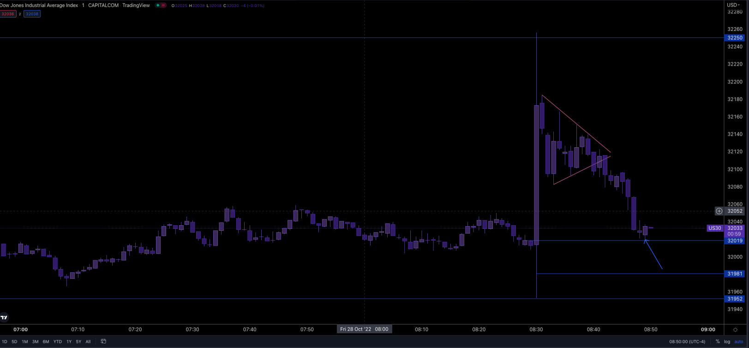The width and height of the screenshot is (749, 348).
Task: Select the 6M time range
Action: tap(46, 342)
